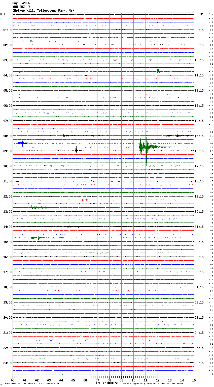The height and width of the screenshot is (387, 214).
Task: Click the 19:15 UTC time label
Action: tap(199, 197)
